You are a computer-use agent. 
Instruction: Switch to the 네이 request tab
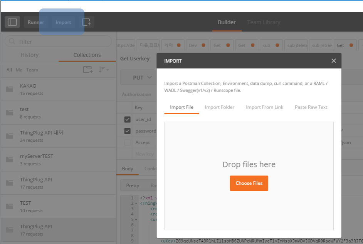173,45
